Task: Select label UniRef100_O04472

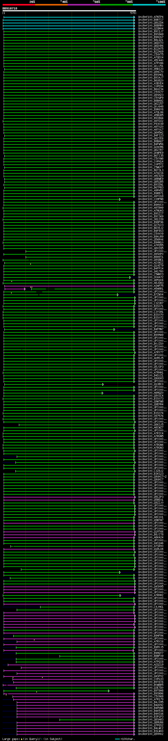Action: (151, 277)
